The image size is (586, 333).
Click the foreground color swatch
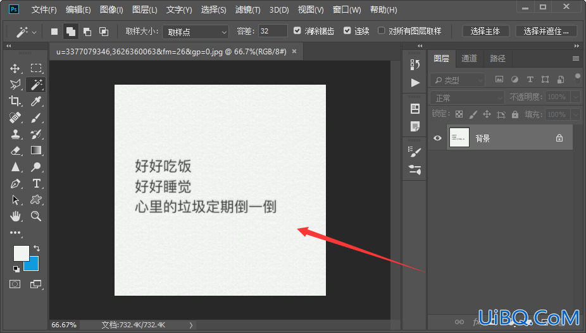click(21, 253)
